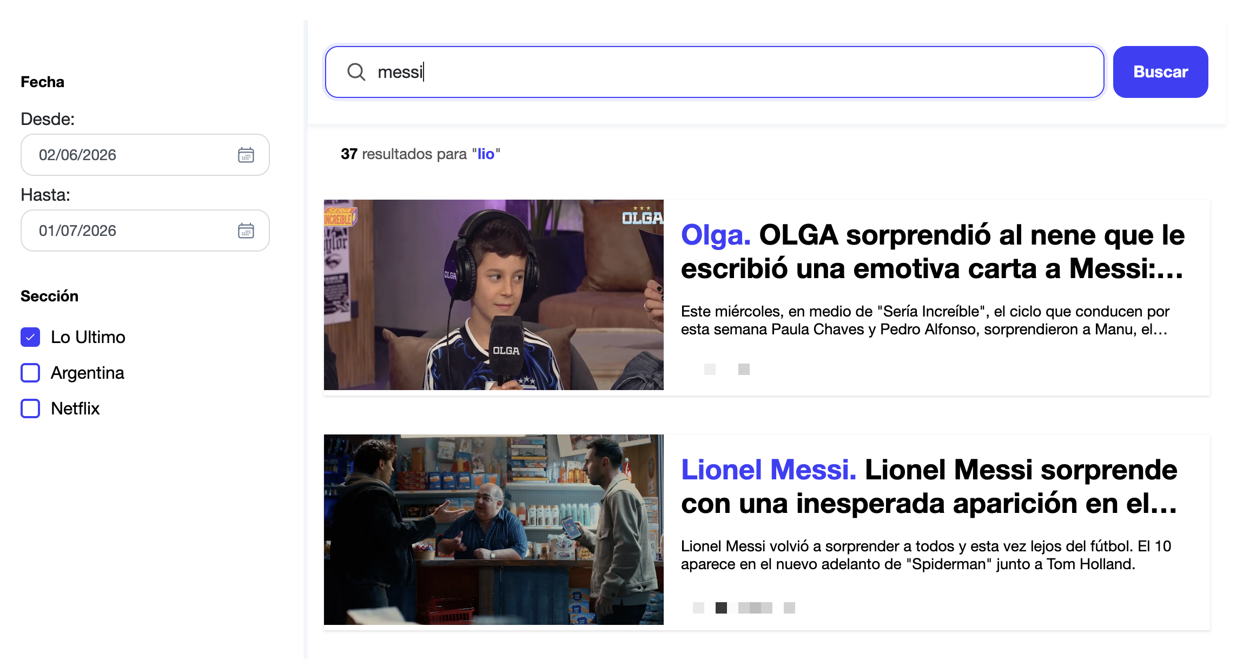Click the Desde date field 02/06/2026

pyautogui.click(x=145, y=155)
